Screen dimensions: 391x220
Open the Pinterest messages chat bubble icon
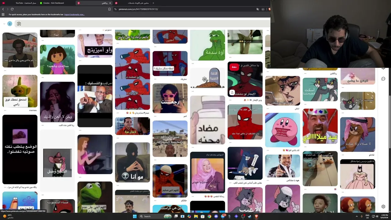383,79
